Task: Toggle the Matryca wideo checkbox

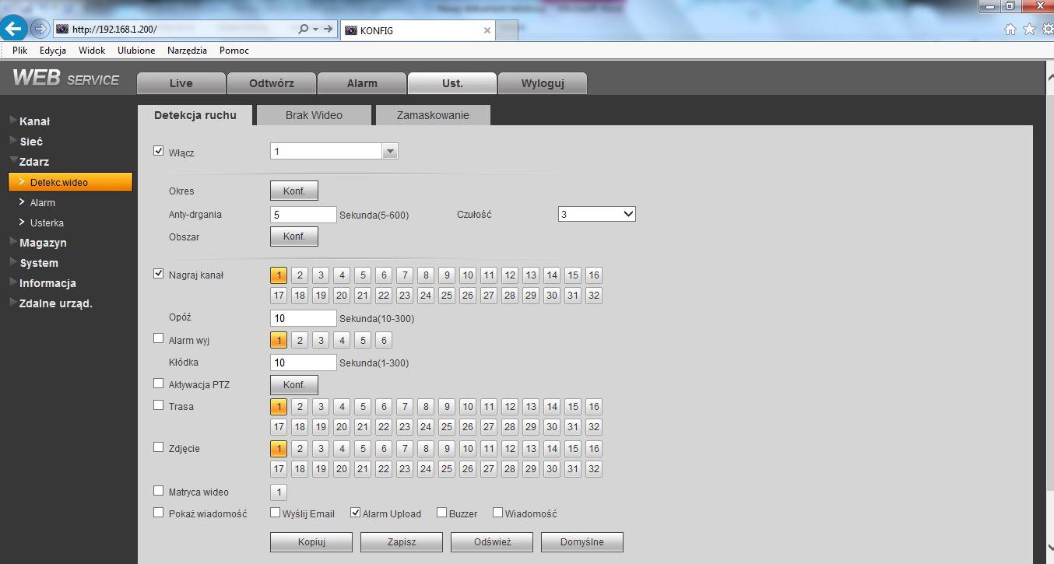Action: (x=159, y=491)
